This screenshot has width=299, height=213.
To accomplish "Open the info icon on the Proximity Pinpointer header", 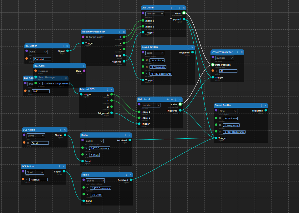I will click(119, 32).
